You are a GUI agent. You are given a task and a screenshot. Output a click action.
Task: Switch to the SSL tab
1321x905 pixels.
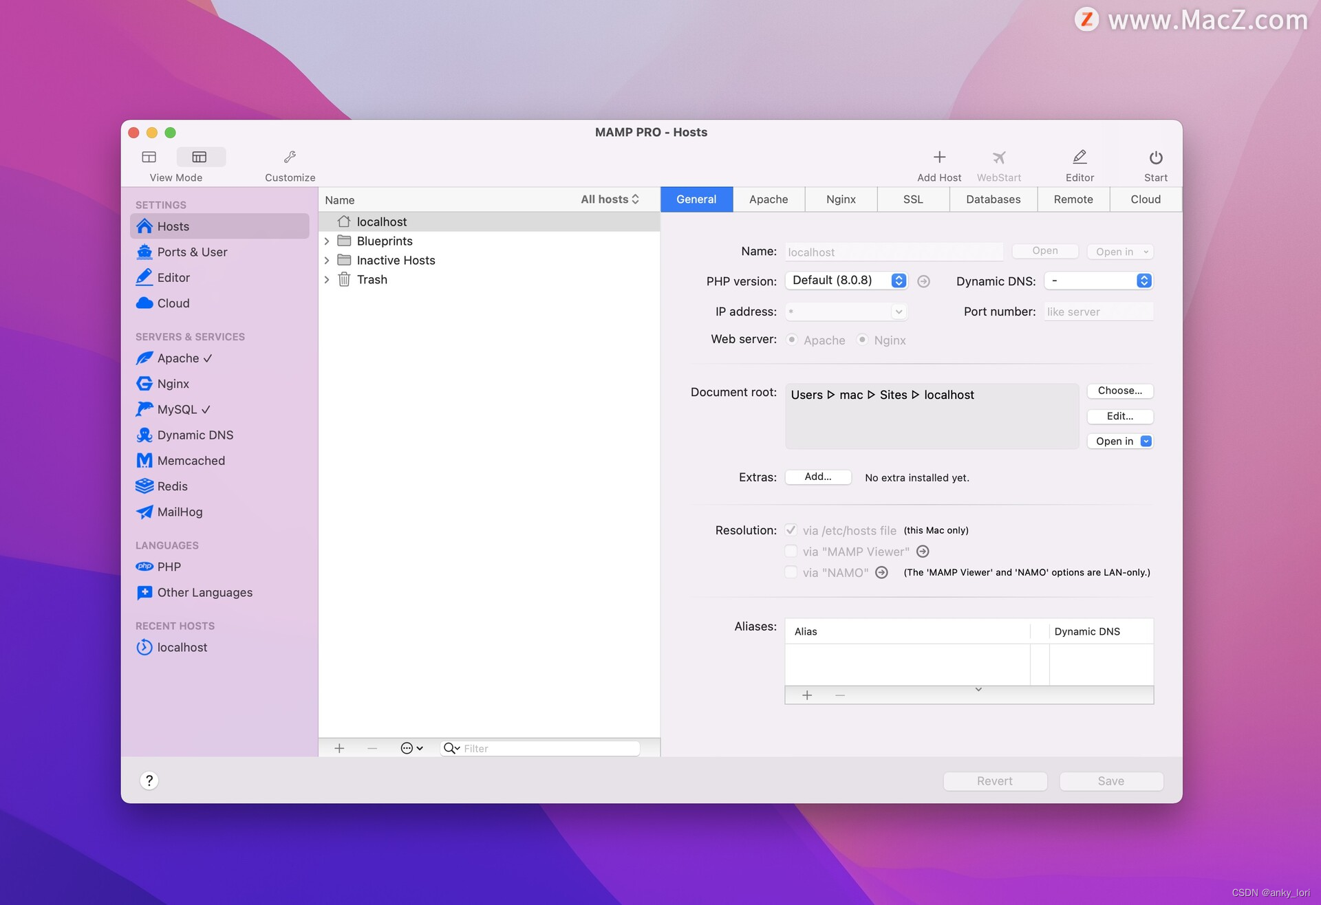pos(913,199)
